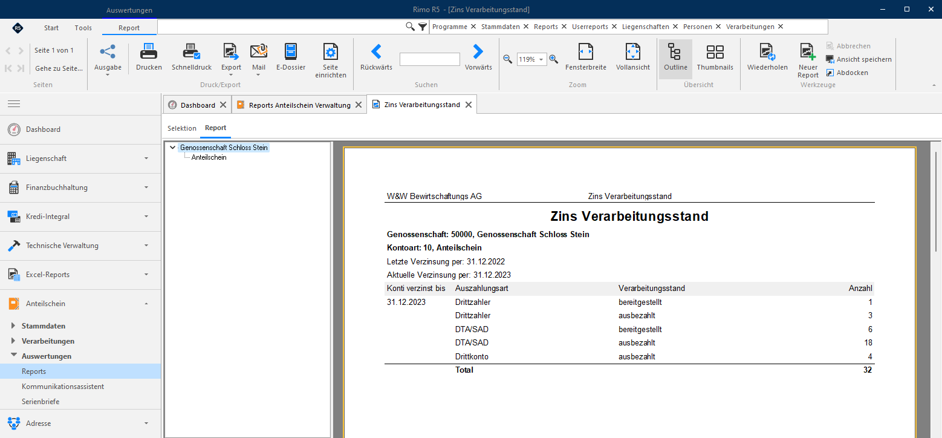This screenshot has height=438, width=942.
Task: Switch to Reports Anteilschein Verwaltung tab
Action: click(x=299, y=105)
